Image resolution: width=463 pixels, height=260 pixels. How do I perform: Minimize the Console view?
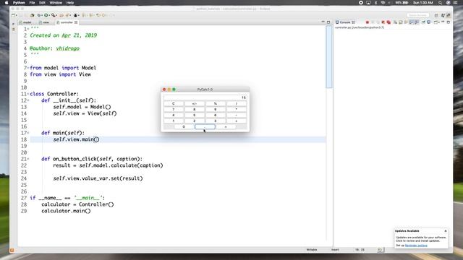[443, 22]
